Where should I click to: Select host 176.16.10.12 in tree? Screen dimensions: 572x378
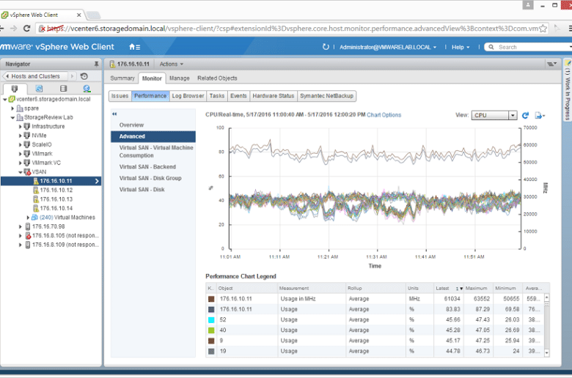click(x=56, y=190)
